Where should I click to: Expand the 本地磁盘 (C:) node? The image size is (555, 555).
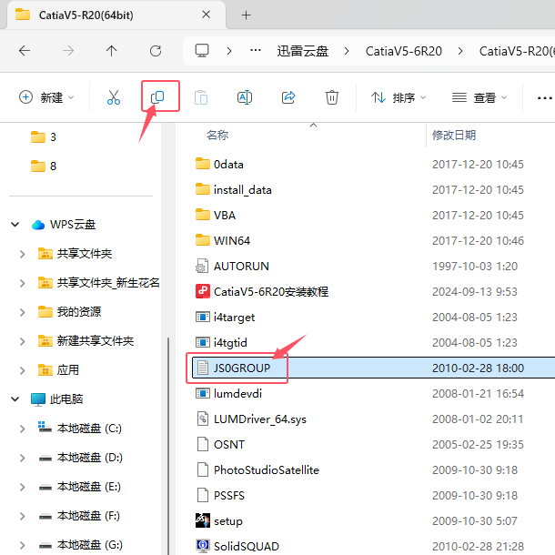coord(23,429)
